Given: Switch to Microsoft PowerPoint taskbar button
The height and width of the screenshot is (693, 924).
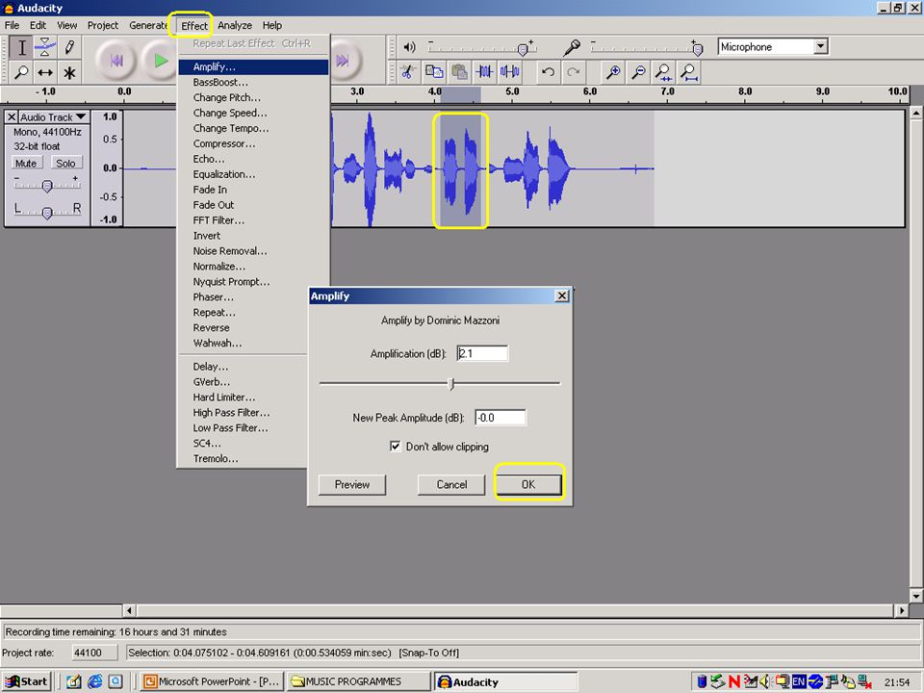Looking at the screenshot, I should 212,681.
